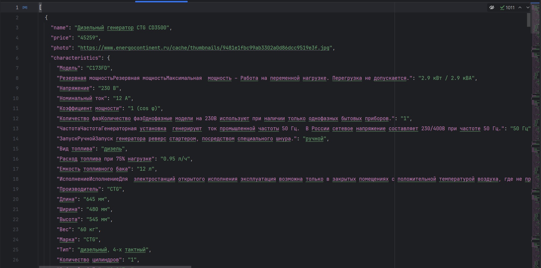Click the "Вес" key
Viewport: 541px width, 268px height.
point(64,229)
